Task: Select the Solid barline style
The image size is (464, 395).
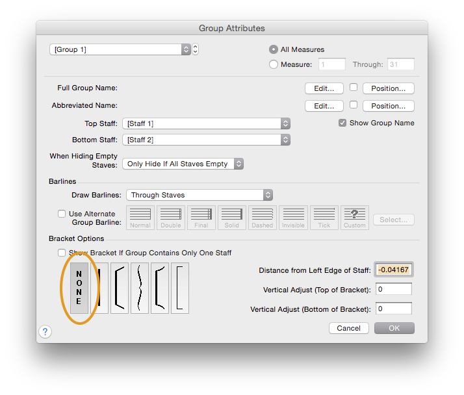Action: (232, 218)
